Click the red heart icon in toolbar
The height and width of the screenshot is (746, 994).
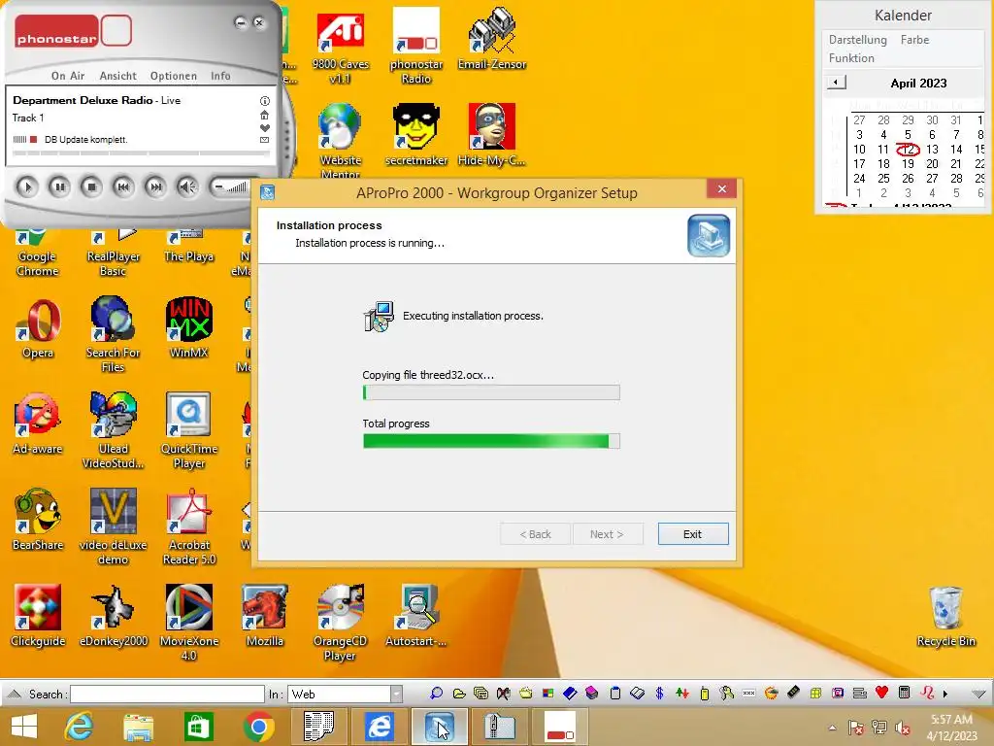tap(881, 693)
